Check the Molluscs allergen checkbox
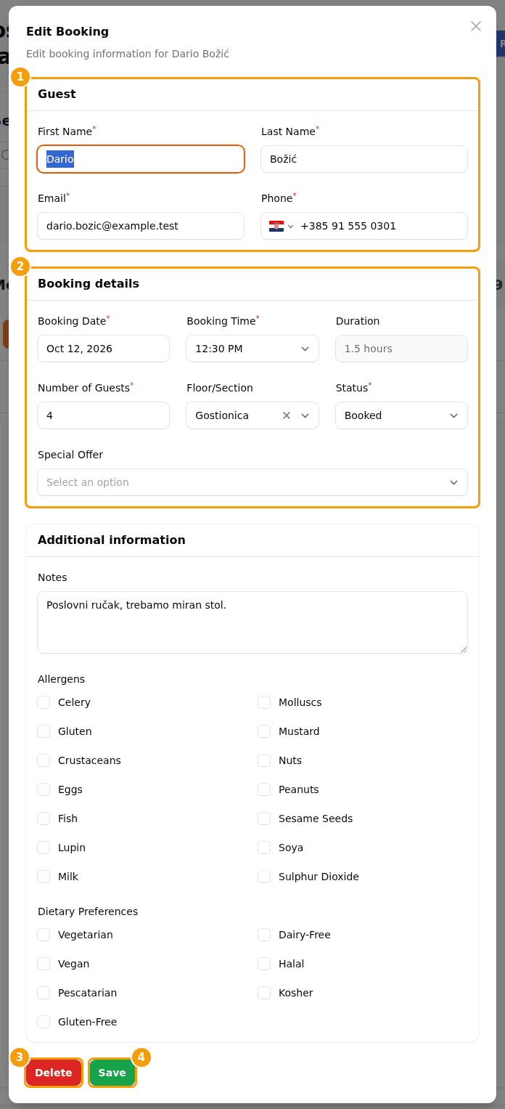Screen dimensions: 505x1109 click(264, 702)
